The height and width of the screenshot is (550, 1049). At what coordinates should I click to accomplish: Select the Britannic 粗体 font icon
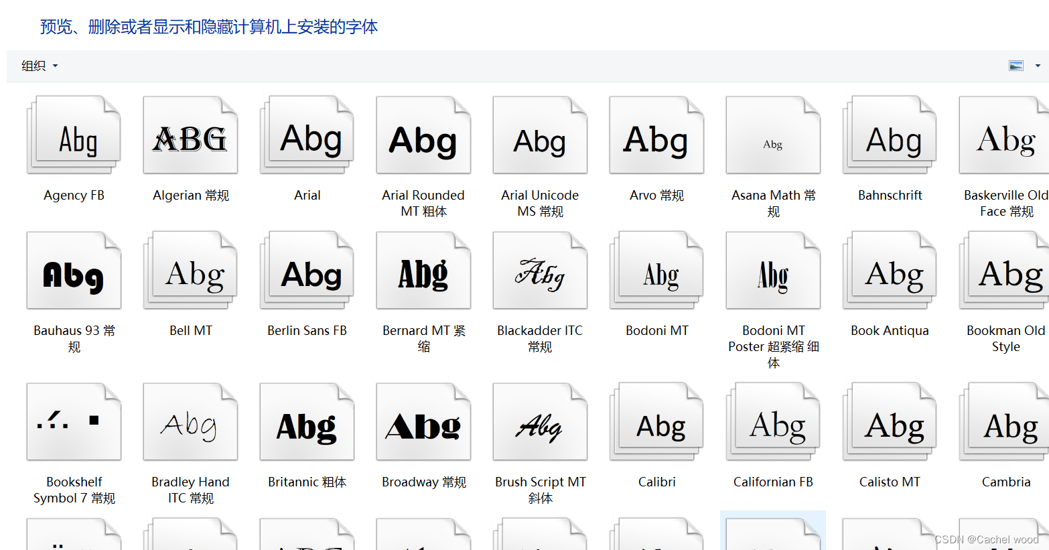307,421
